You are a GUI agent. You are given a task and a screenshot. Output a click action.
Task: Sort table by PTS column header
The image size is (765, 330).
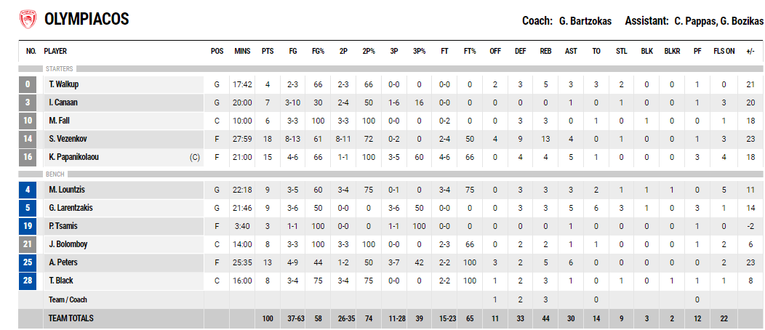coord(268,51)
